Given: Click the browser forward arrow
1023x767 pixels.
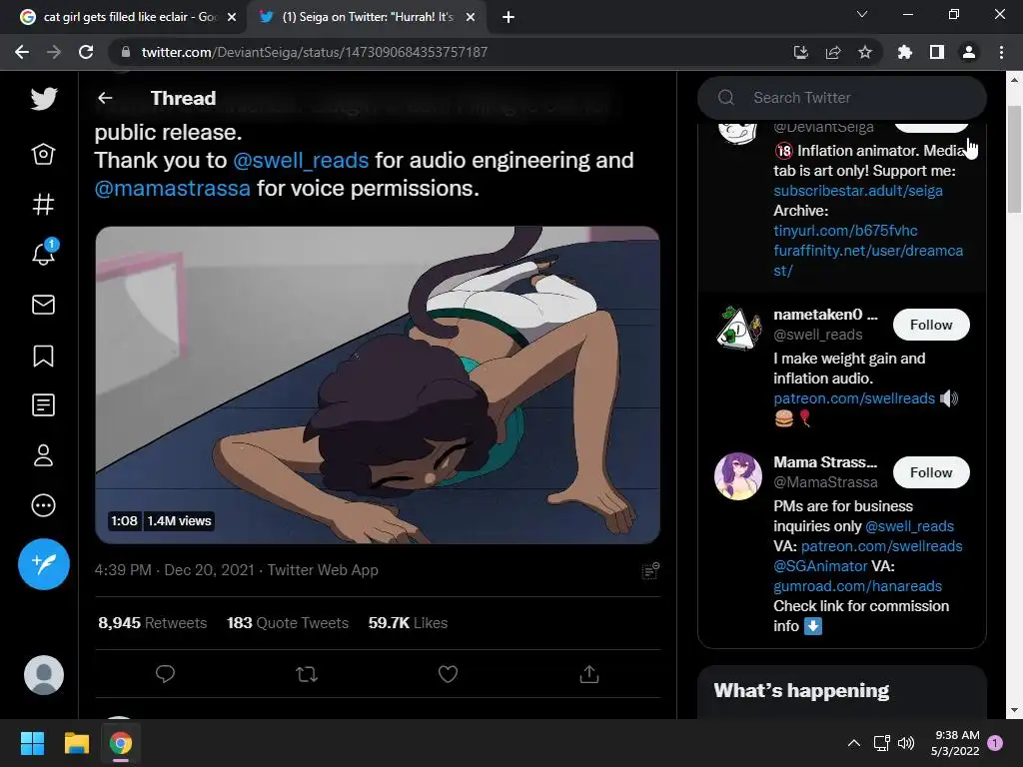Looking at the screenshot, I should (54, 52).
